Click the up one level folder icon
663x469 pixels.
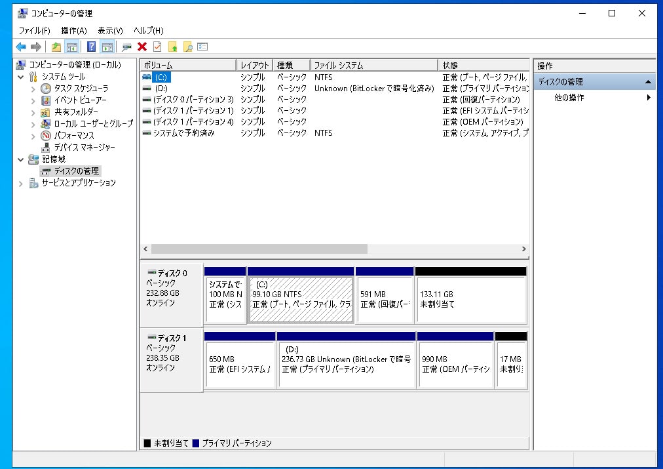pos(56,47)
